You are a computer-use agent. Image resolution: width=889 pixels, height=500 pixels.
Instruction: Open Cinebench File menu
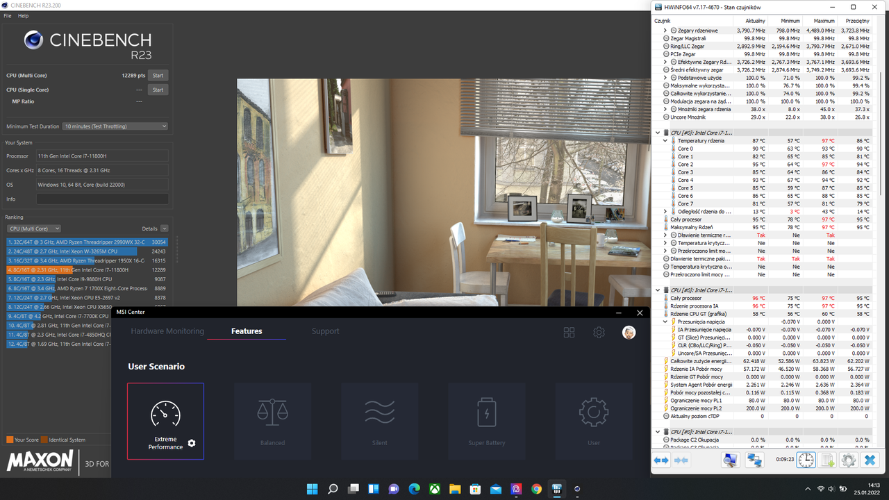[8, 15]
